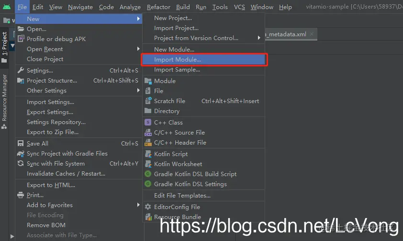Image resolution: width=403 pixels, height=241 pixels.
Task: Open the project view dropdown arrow
Action: tap(12, 46)
